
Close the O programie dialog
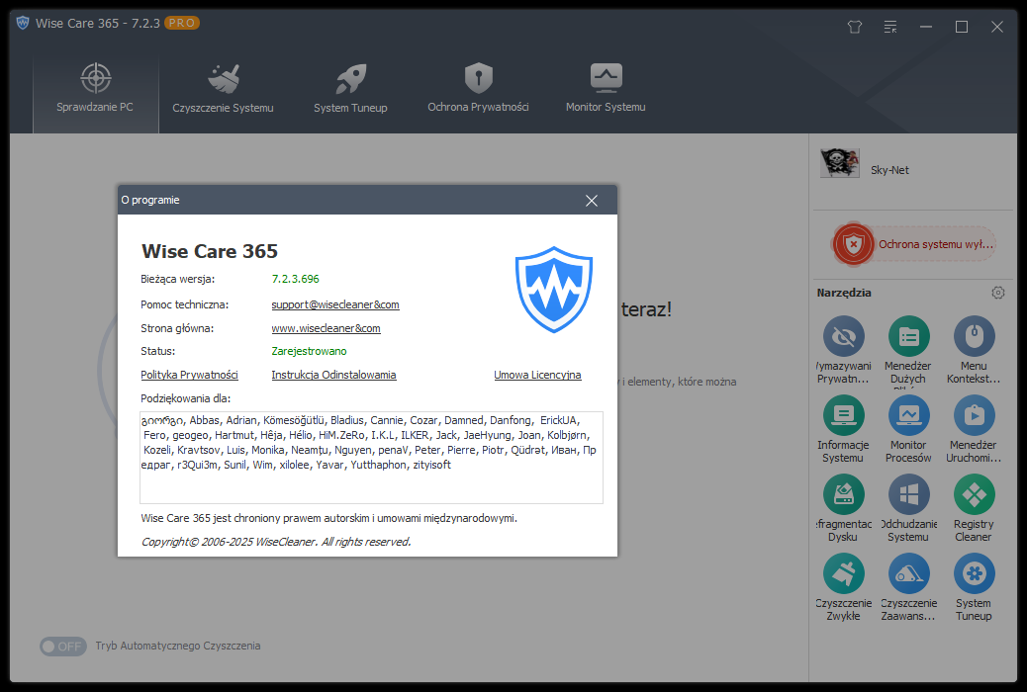tap(592, 201)
